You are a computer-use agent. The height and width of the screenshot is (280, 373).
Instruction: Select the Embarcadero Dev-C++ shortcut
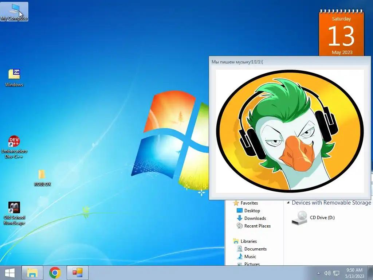14,147
